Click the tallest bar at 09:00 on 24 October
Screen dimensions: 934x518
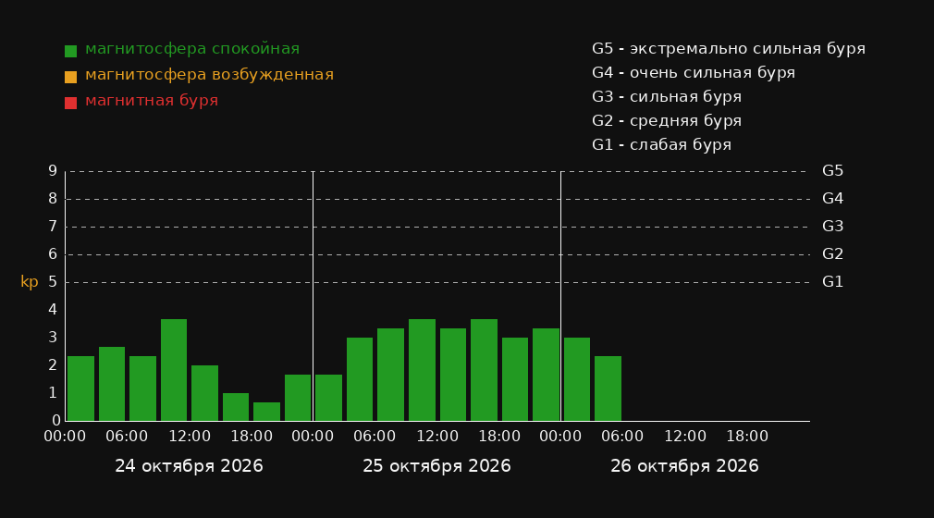click(174, 370)
